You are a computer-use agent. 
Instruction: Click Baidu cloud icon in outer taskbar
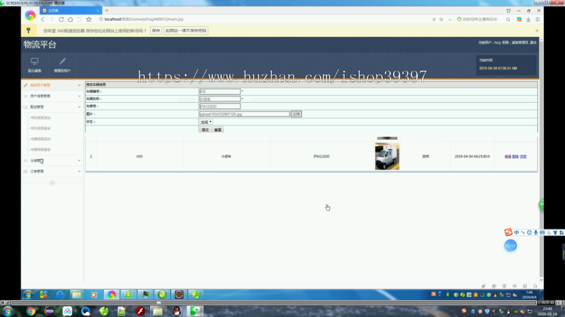click(x=67, y=311)
